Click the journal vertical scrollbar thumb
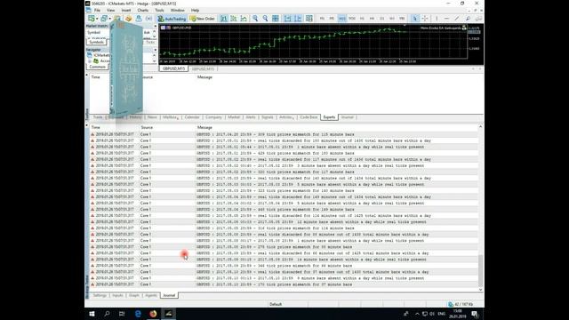 coord(480,270)
